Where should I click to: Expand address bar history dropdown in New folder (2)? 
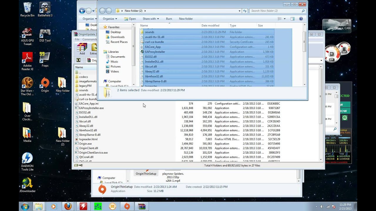[x=239, y=11]
